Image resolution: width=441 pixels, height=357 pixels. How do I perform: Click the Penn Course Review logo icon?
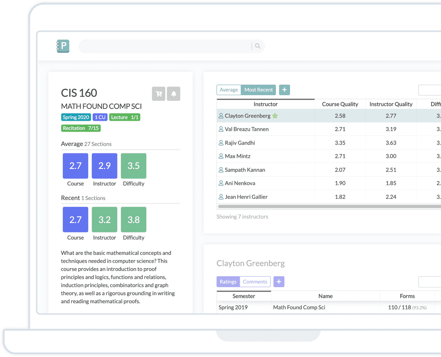(x=63, y=46)
